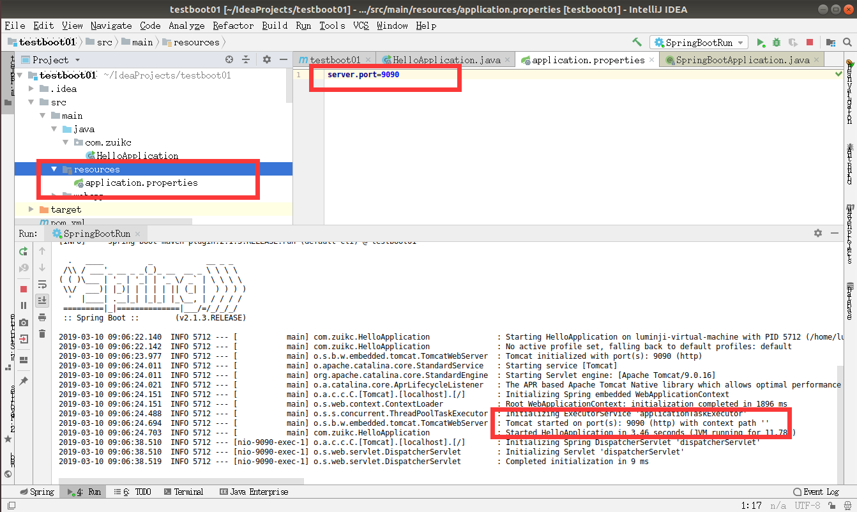
Task: Toggle soft-wrap in Run console
Action: point(42,284)
